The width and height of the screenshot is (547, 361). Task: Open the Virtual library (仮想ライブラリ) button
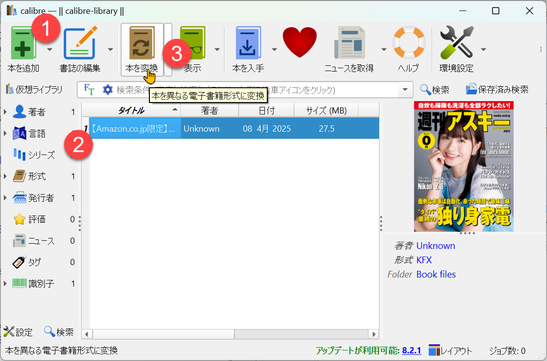[x=34, y=90]
